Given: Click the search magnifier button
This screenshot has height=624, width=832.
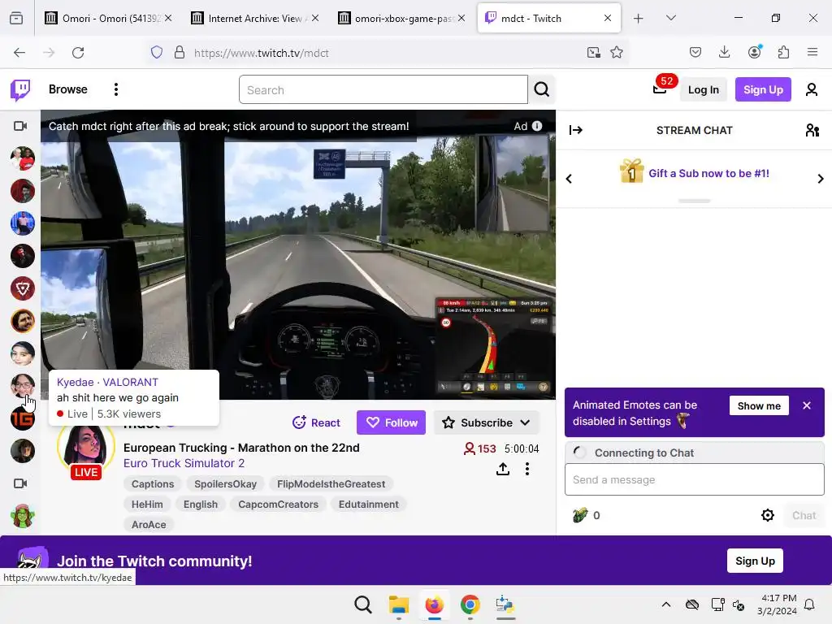Looking at the screenshot, I should (542, 89).
